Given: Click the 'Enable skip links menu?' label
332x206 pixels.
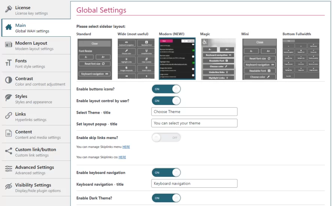Looking at the screenshot, I should pyautogui.click(x=97, y=138).
